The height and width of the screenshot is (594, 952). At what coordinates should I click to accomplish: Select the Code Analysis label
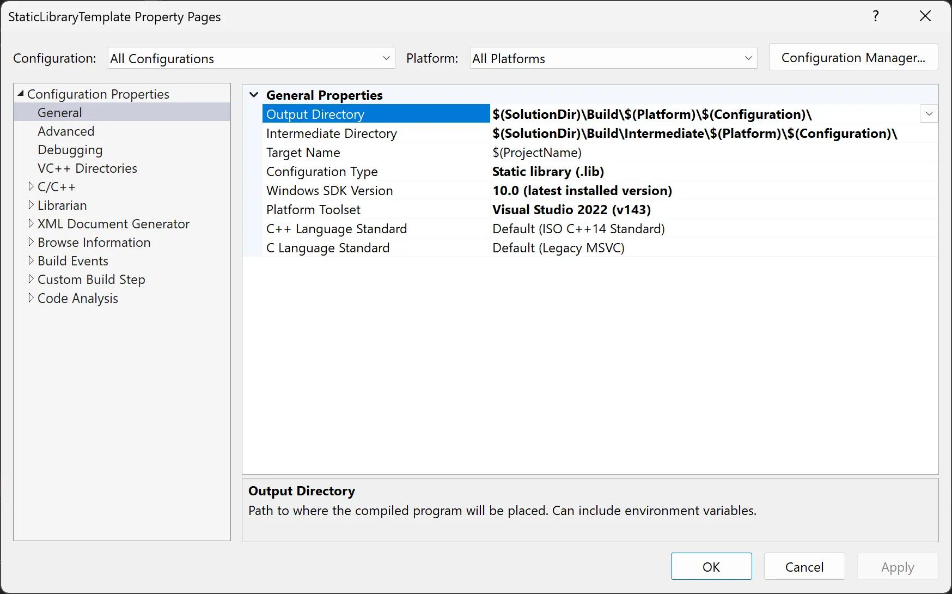pyautogui.click(x=78, y=299)
